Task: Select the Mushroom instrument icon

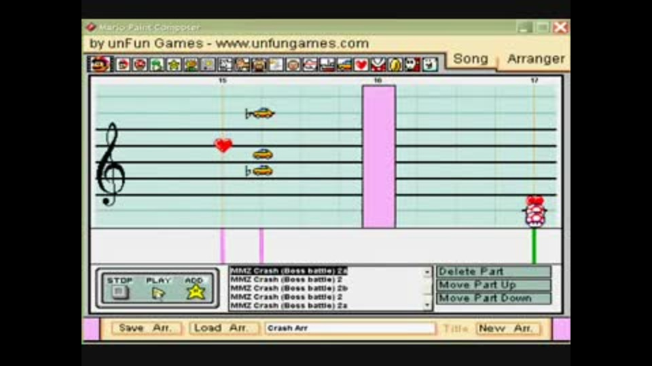Action: [x=140, y=65]
